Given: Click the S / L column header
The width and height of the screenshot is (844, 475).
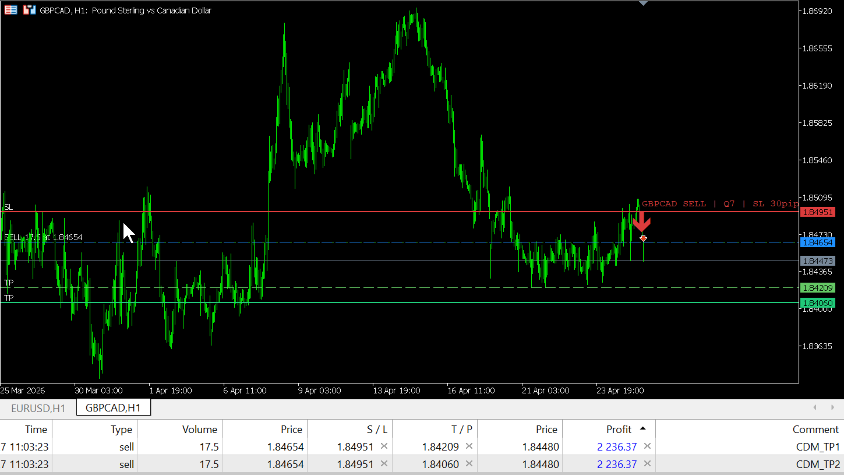Looking at the screenshot, I should tap(350, 429).
